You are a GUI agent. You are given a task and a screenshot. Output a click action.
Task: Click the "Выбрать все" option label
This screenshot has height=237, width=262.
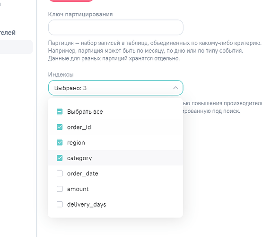85,112
